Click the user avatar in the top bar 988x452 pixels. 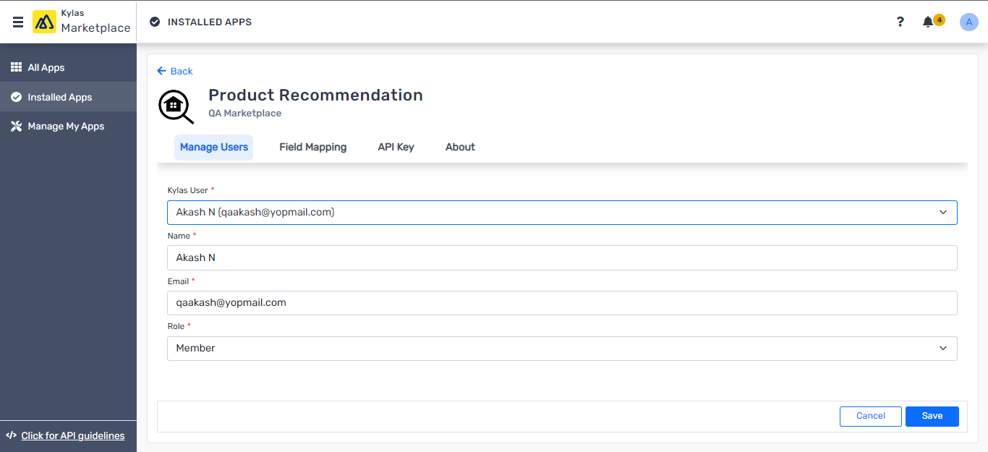coord(968,22)
